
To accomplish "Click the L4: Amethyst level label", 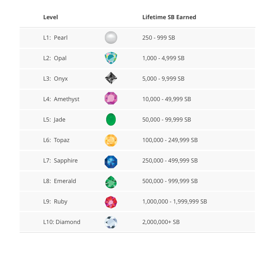I will 61,99.
